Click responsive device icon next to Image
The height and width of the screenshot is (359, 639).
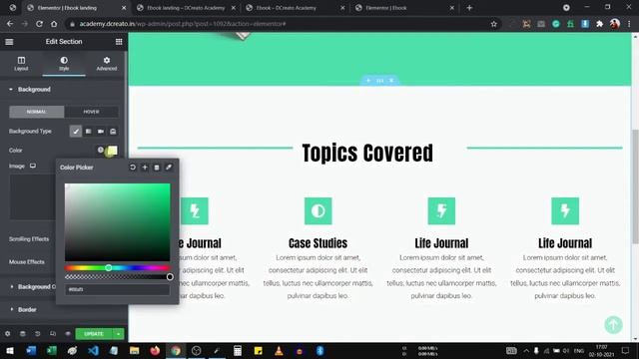33,166
